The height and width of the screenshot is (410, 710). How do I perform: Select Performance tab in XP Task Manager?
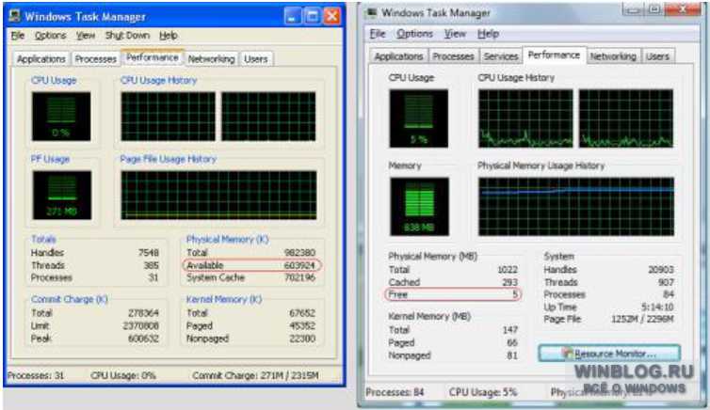[x=153, y=57]
